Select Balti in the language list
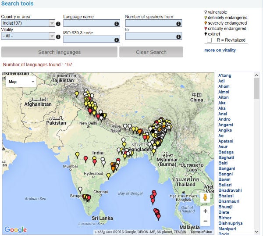 [223, 163]
